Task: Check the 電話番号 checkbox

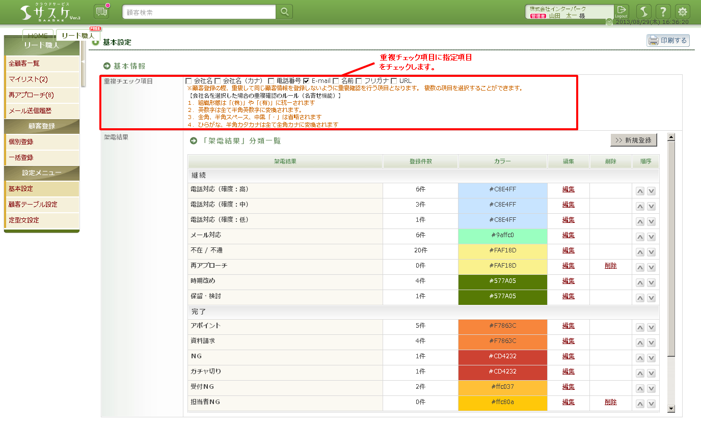Action: (x=272, y=81)
